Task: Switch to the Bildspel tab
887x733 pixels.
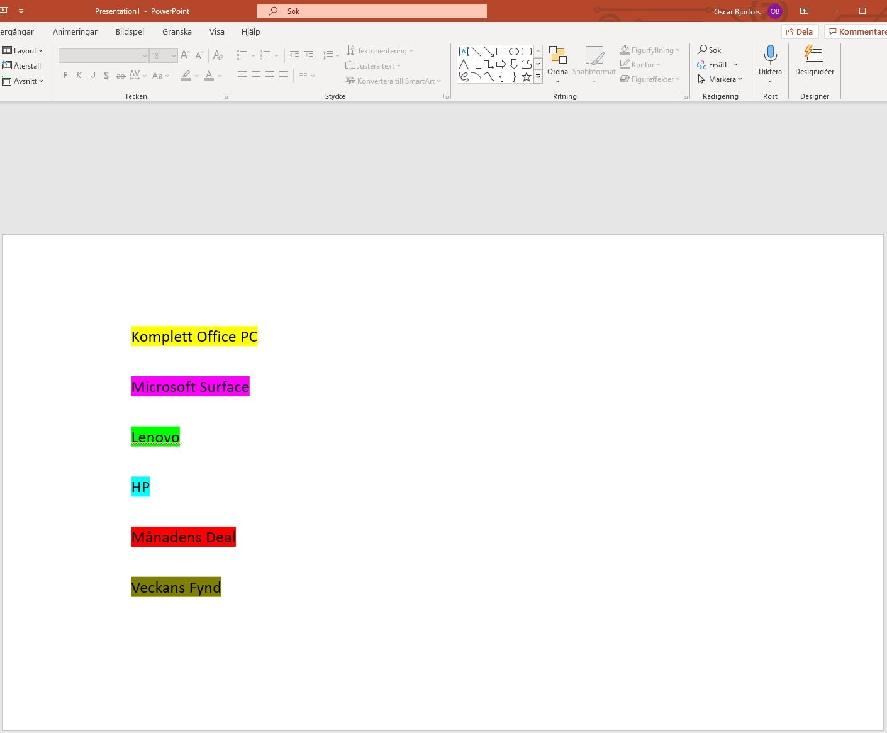Action: [130, 31]
